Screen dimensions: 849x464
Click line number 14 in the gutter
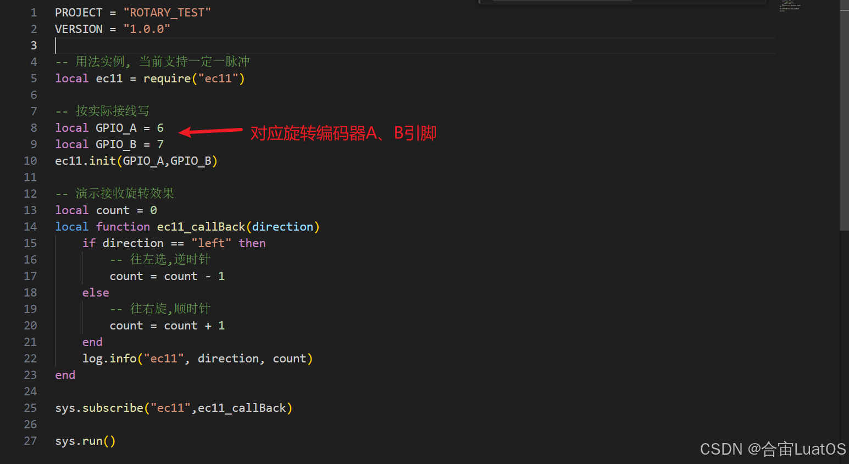point(30,227)
